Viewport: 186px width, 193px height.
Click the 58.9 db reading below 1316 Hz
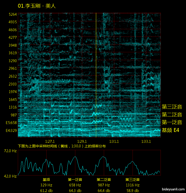click(x=133, y=190)
